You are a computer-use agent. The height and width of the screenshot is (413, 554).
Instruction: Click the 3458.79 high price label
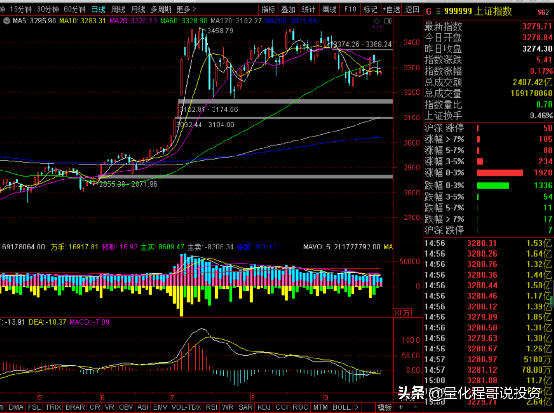[220, 31]
